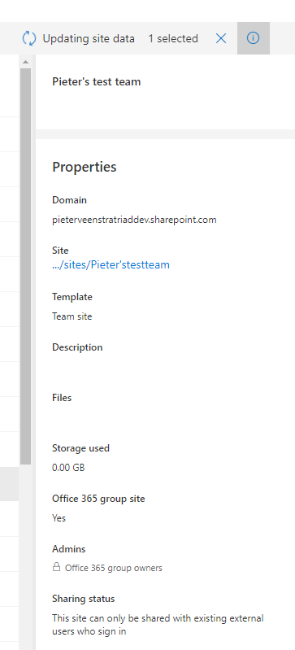This screenshot has width=295, height=650.
Task: Click the 'Pieter's test team' title
Action: (97, 81)
